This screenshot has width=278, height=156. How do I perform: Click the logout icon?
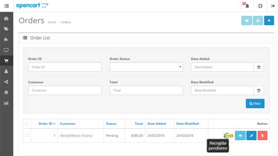pos(273,6)
